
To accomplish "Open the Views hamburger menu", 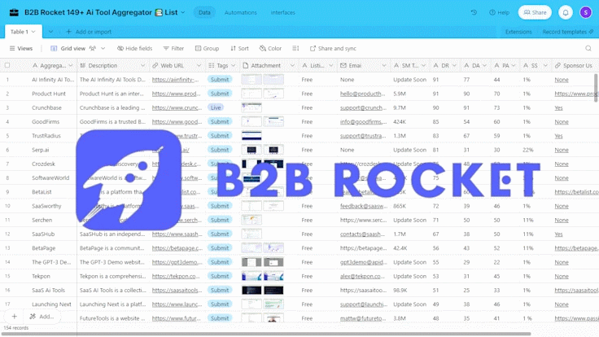I will click(x=21, y=49).
